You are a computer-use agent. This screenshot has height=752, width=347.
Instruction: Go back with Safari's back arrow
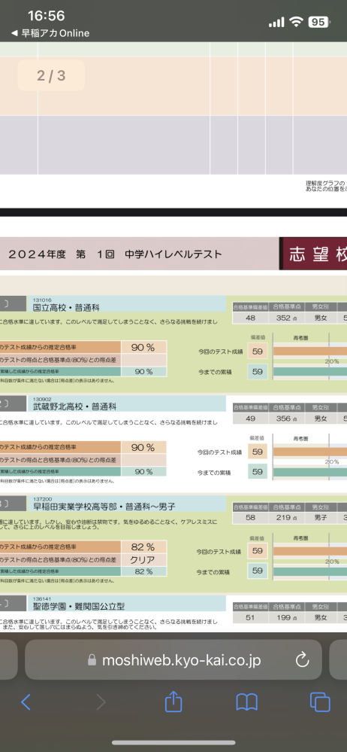click(x=26, y=702)
